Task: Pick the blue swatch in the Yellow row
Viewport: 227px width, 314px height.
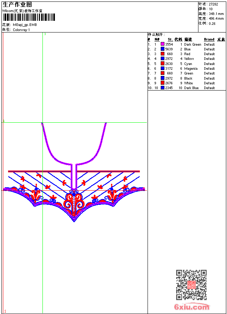Action: coord(163,58)
